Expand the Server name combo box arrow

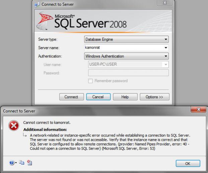click(166, 48)
